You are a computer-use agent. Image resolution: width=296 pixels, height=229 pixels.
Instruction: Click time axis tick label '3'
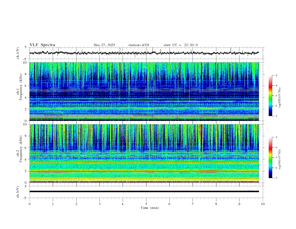(x=99, y=204)
